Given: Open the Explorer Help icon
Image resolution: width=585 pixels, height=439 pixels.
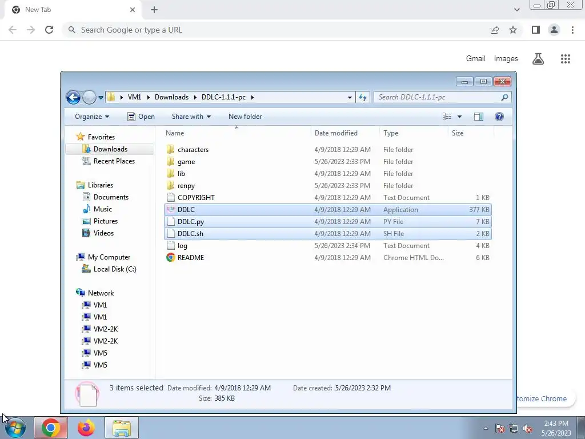Looking at the screenshot, I should pyautogui.click(x=499, y=117).
